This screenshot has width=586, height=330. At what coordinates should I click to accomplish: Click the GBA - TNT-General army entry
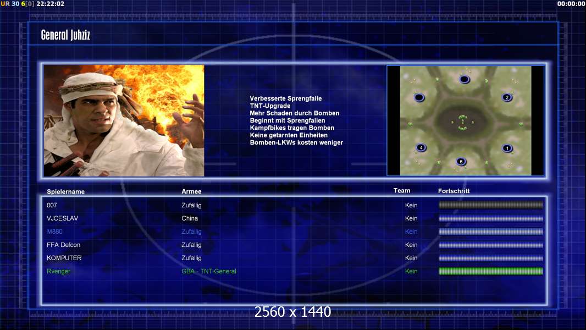[x=209, y=271]
